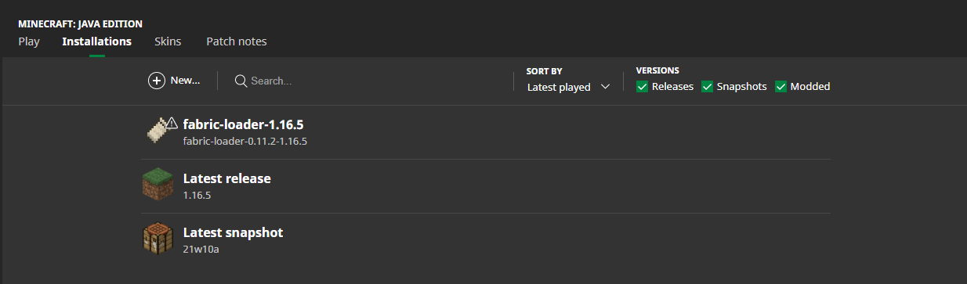The height and width of the screenshot is (284, 967).
Task: Select the Installations tab
Action: coord(97,41)
